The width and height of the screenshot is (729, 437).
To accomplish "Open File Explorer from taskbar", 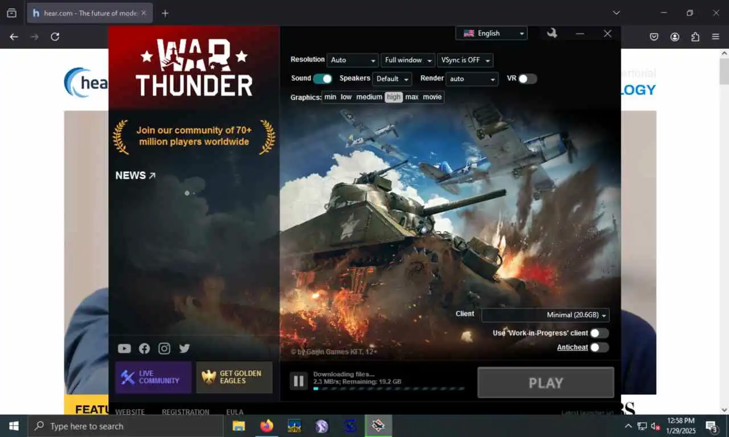I will point(239,426).
